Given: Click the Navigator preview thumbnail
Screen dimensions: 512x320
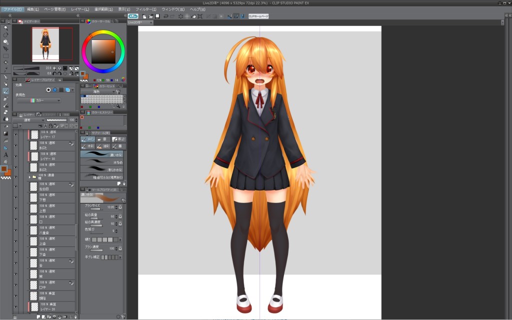Looking at the screenshot, I should (45, 44).
